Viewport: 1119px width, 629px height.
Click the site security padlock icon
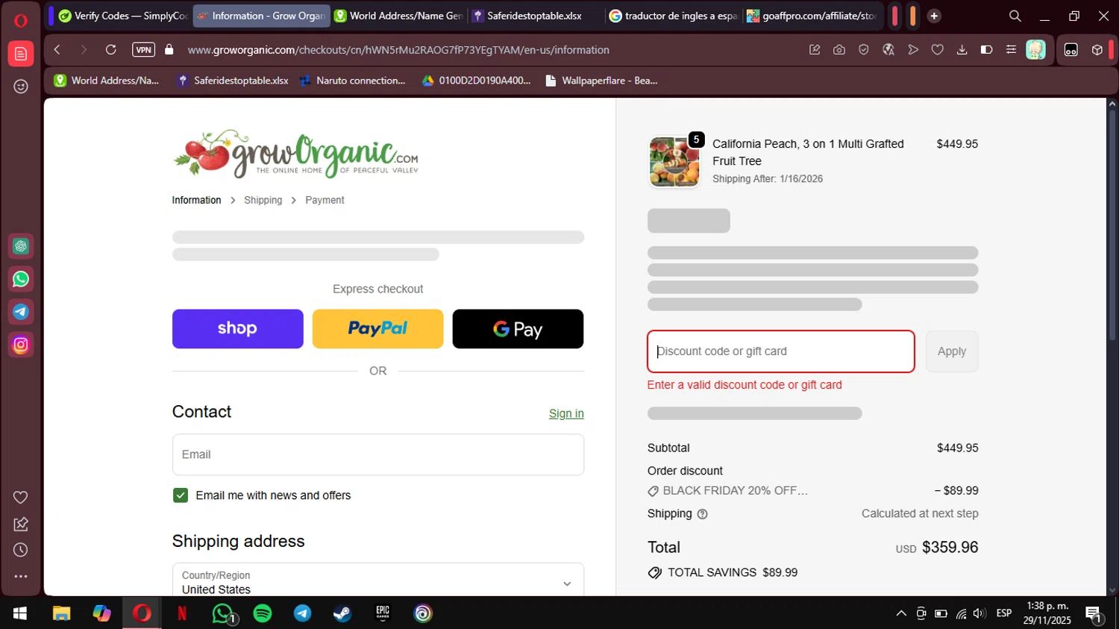tap(169, 50)
